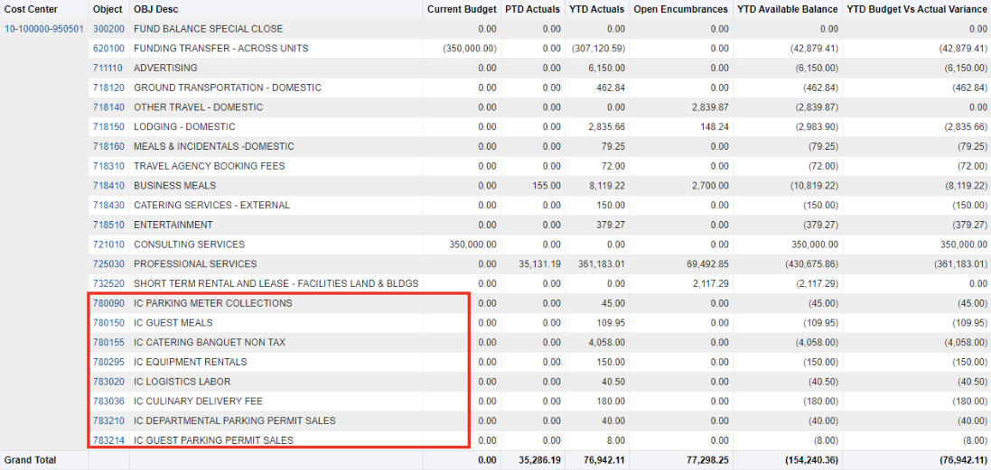Select the ADVERTISING description cell
The height and width of the screenshot is (470, 991).
[x=165, y=69]
